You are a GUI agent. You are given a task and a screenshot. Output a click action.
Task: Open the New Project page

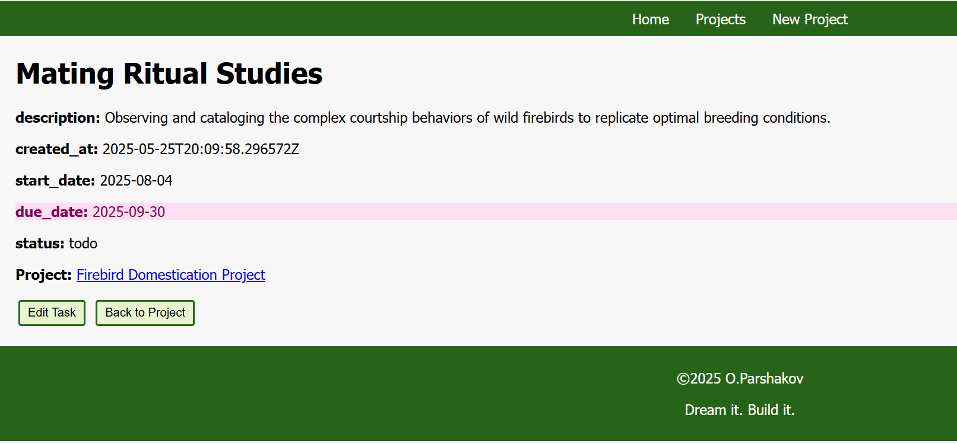(x=810, y=20)
